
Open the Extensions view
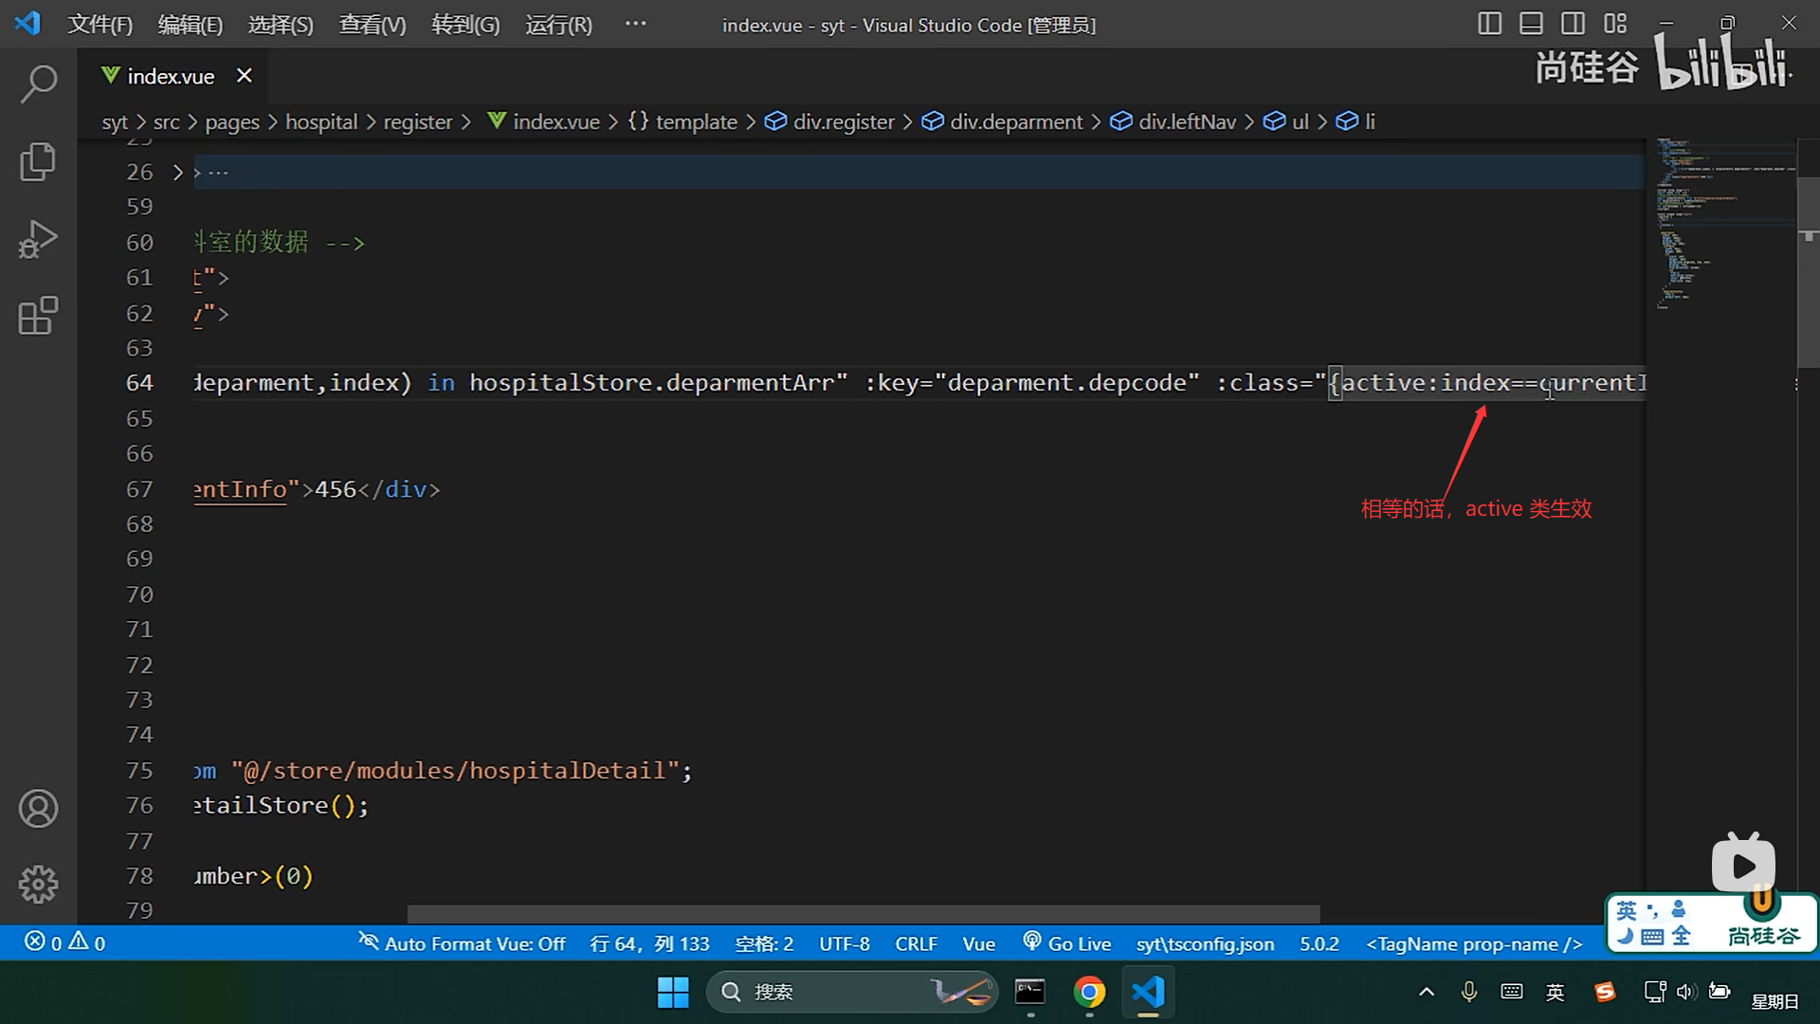point(38,316)
